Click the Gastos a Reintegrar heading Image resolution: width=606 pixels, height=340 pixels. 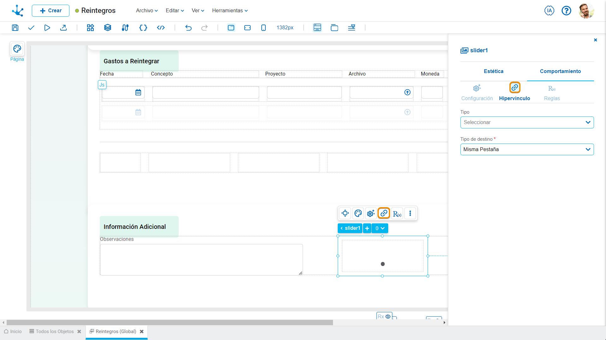coord(132,61)
